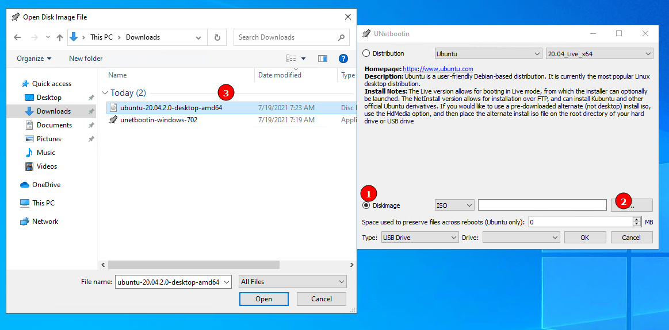Viewport: 669px width, 330px height.
Task: Select the Diskimage radio button
Action: [x=366, y=205]
